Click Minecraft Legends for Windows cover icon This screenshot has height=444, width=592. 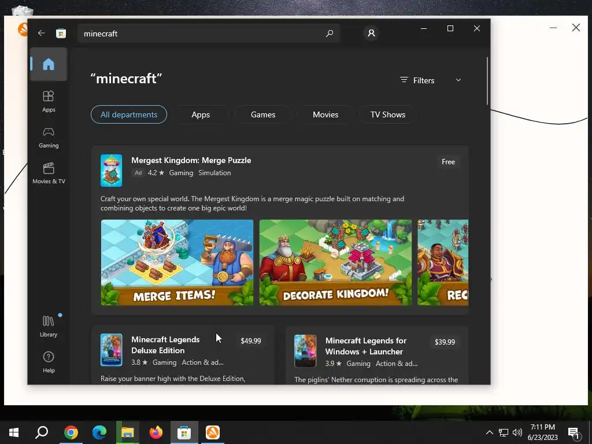(305, 351)
